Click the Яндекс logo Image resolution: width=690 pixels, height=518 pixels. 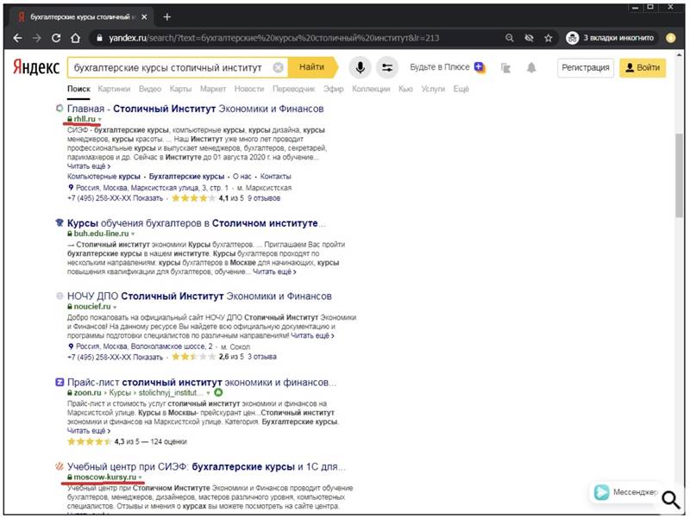tap(36, 67)
